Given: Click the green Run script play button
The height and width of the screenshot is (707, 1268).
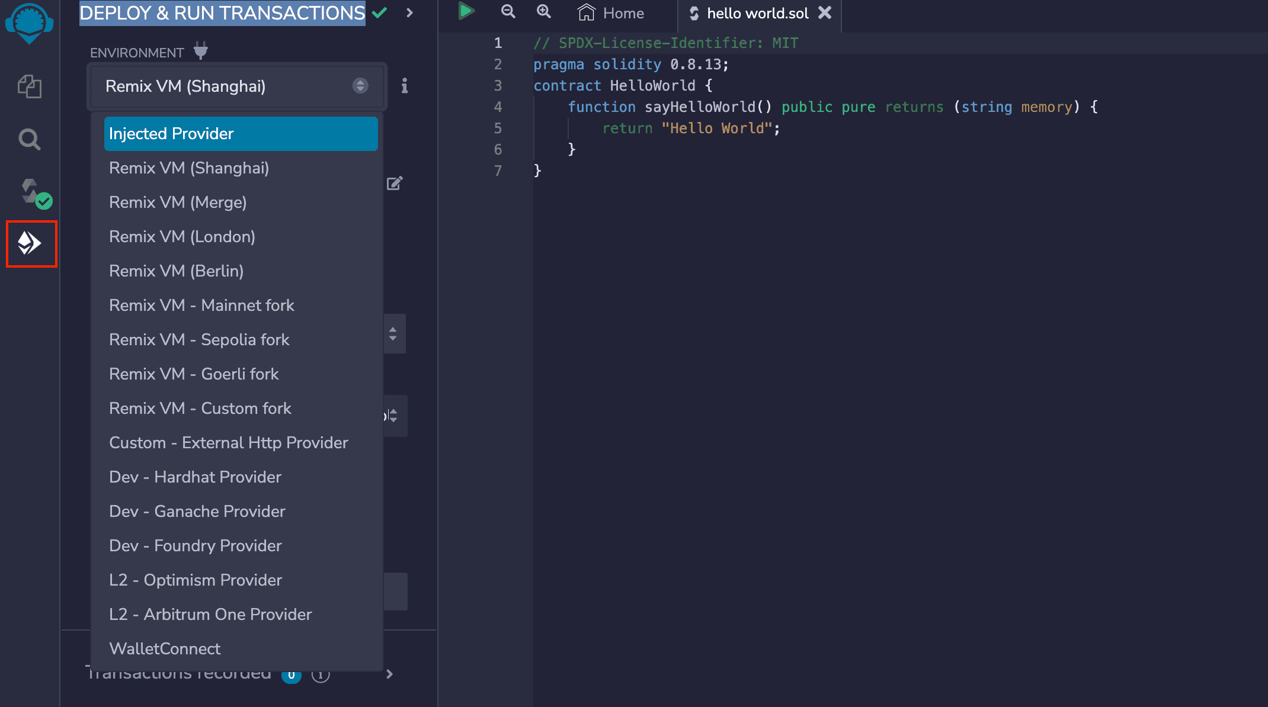Looking at the screenshot, I should pos(466,12).
